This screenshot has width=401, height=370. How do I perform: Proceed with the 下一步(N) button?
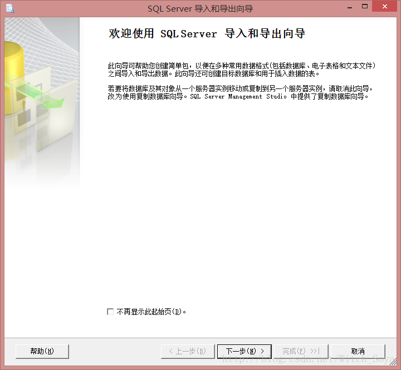244,351
